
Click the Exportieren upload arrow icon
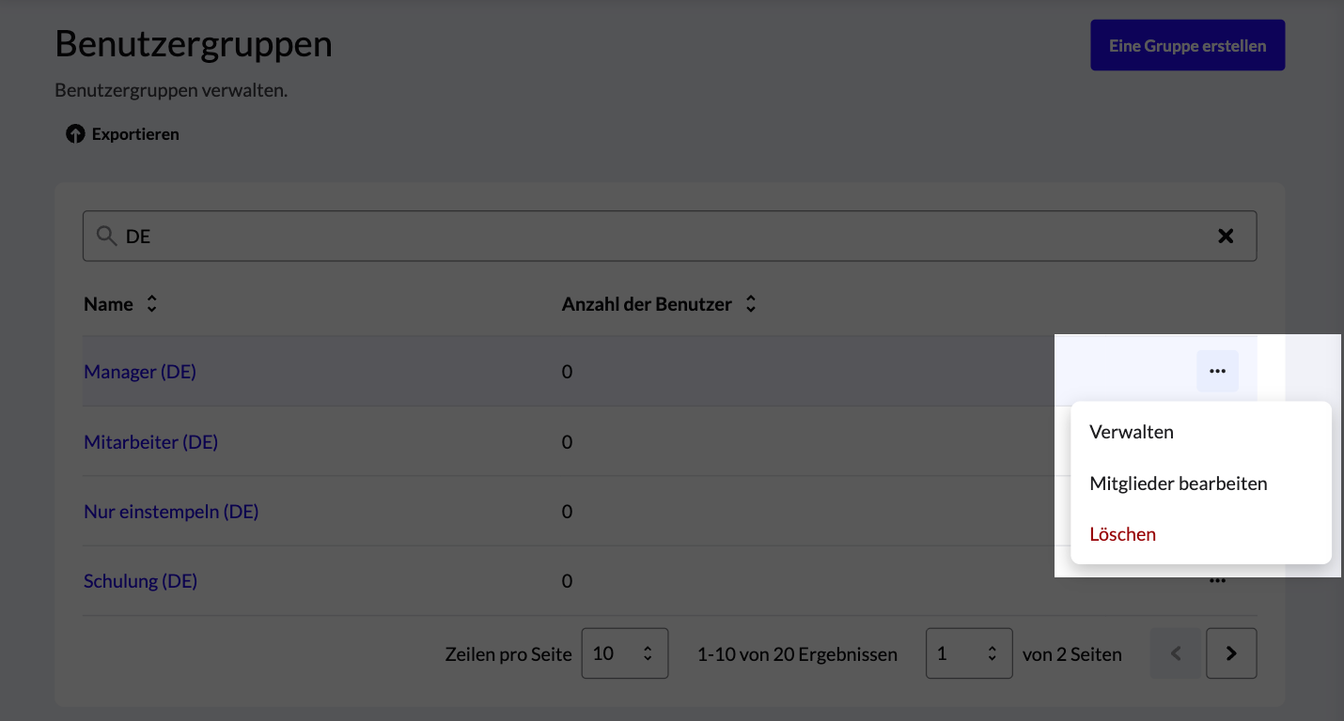(75, 134)
